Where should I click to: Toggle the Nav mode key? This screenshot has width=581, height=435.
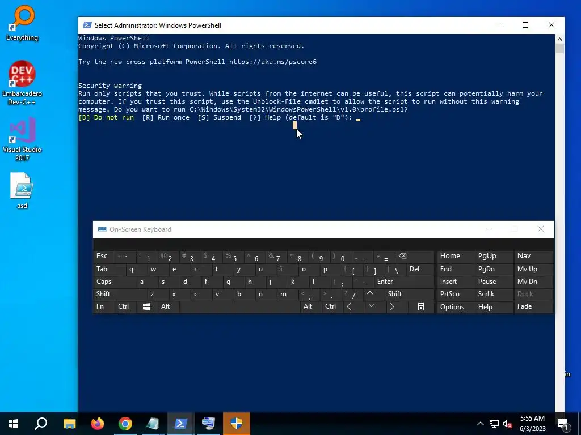533,256
